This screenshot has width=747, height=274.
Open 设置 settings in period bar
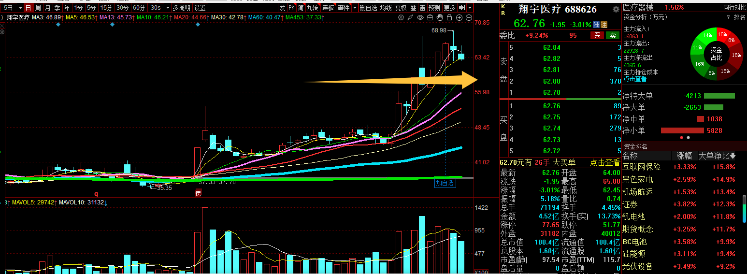point(200,8)
